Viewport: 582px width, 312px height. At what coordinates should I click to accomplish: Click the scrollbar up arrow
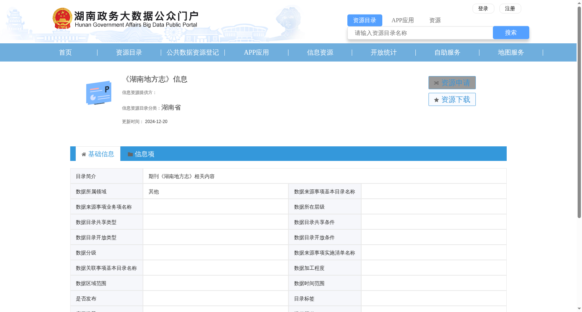tap(579, 3)
